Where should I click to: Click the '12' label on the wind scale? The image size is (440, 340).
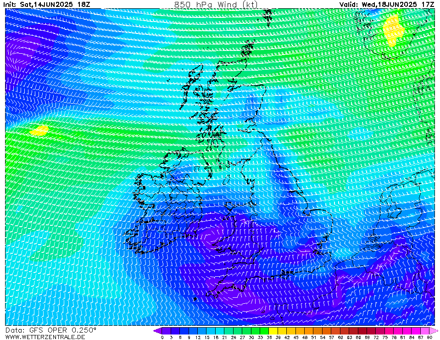[198, 337]
